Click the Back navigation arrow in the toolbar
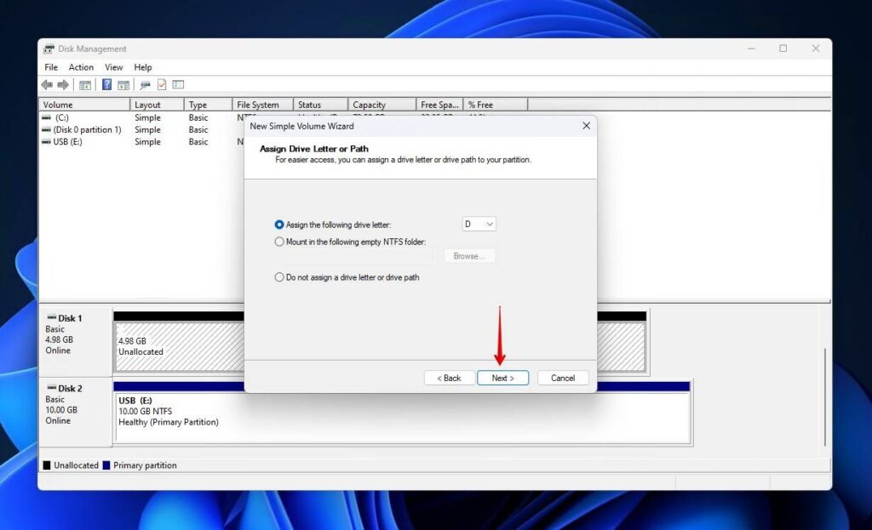Viewport: 872px width, 530px height. pyautogui.click(x=47, y=84)
